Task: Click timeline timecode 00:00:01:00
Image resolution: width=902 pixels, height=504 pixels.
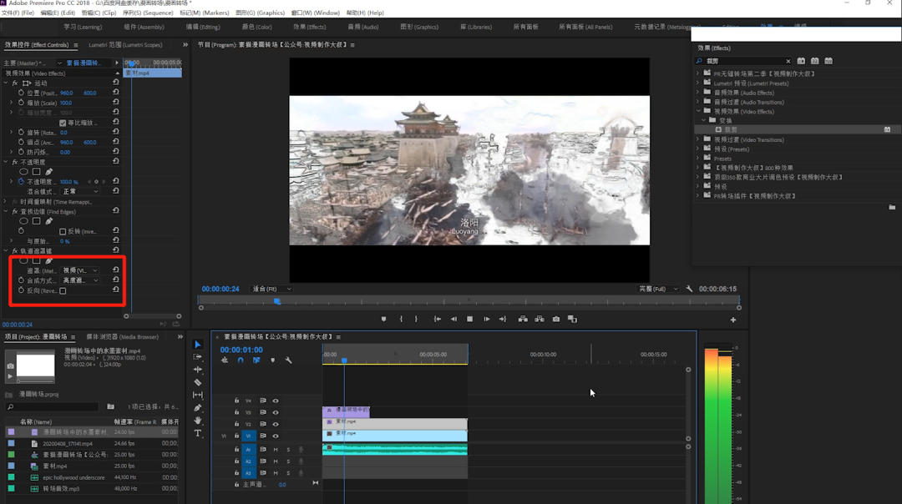Action: (241, 350)
